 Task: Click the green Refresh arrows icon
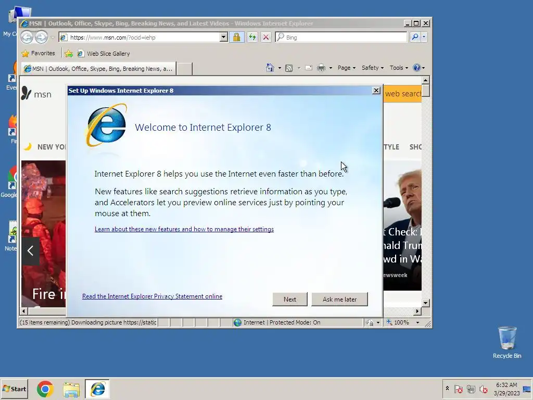252,37
